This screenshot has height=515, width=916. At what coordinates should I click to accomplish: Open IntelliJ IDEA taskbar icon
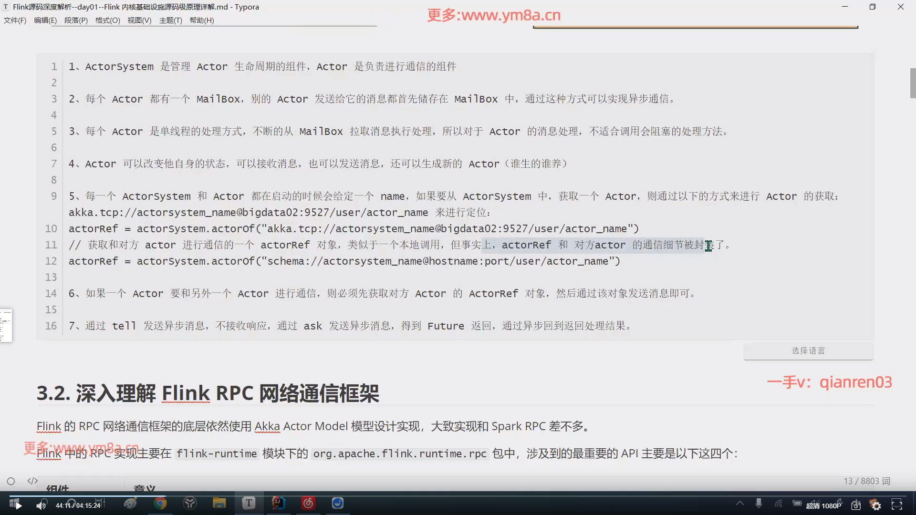279,503
